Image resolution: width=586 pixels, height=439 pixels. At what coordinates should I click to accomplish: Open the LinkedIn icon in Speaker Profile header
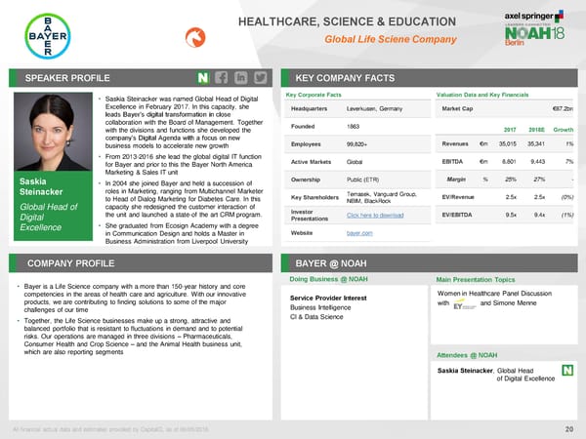point(243,77)
